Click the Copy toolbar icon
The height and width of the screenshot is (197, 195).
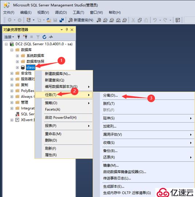(x=139, y=20)
